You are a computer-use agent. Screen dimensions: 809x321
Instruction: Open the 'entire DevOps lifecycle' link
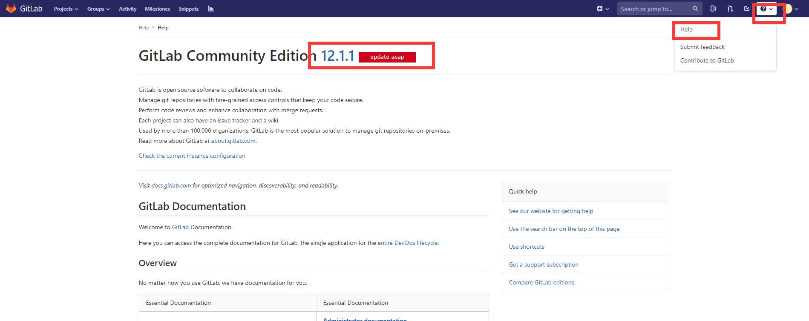click(407, 243)
